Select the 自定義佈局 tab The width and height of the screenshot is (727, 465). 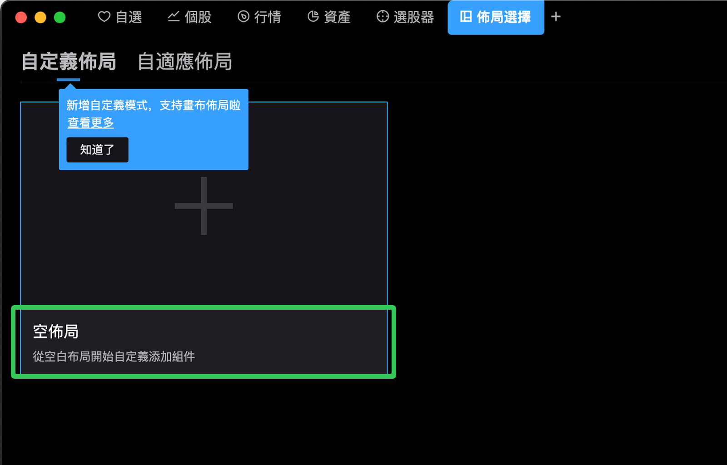(69, 62)
